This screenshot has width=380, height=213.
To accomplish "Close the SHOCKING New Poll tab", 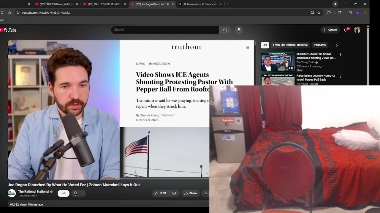I will pyautogui.click(x=77, y=4).
